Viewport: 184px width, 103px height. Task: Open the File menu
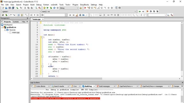(x=2, y=5)
